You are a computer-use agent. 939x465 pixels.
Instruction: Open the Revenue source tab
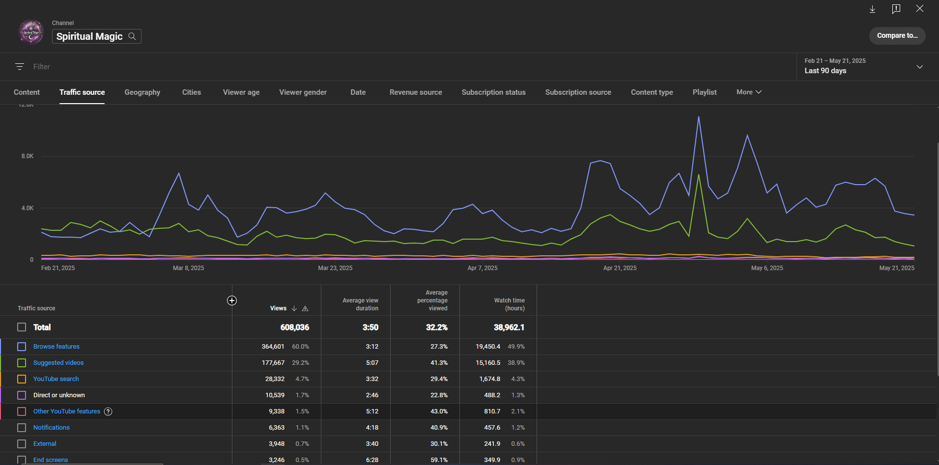click(x=416, y=92)
